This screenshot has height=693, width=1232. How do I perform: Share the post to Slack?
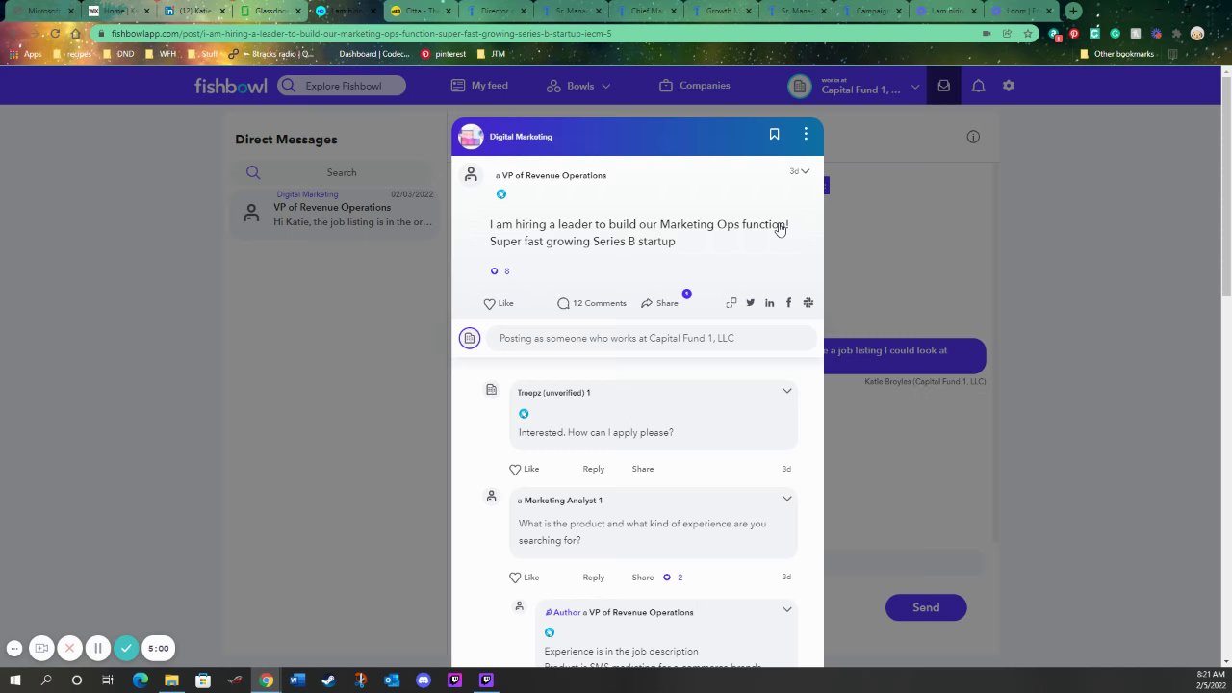[808, 303]
